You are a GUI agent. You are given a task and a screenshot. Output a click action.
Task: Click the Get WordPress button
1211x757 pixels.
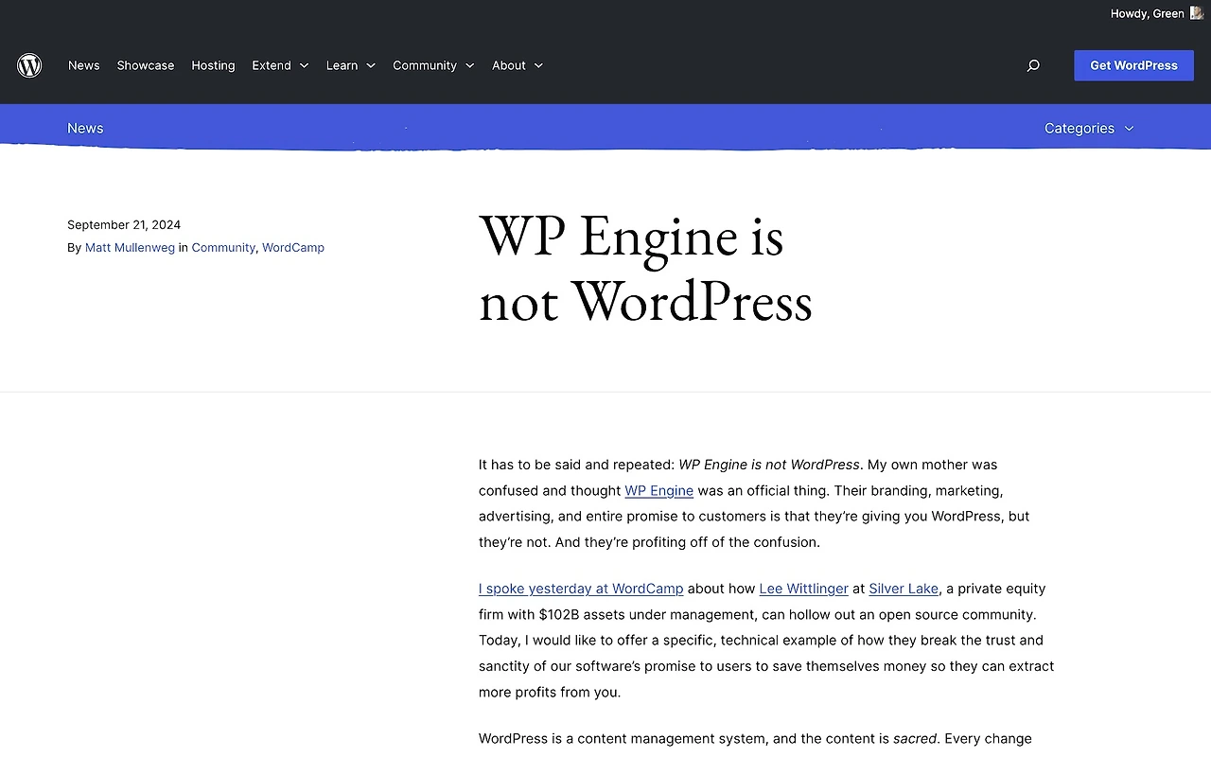click(1133, 65)
